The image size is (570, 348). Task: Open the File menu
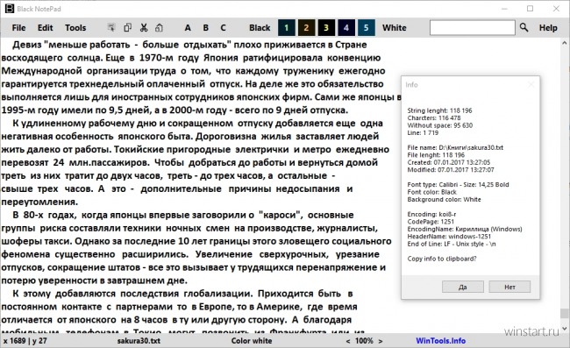point(18,27)
